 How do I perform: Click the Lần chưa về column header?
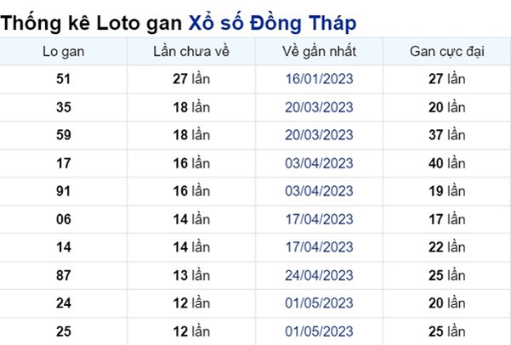point(191,52)
